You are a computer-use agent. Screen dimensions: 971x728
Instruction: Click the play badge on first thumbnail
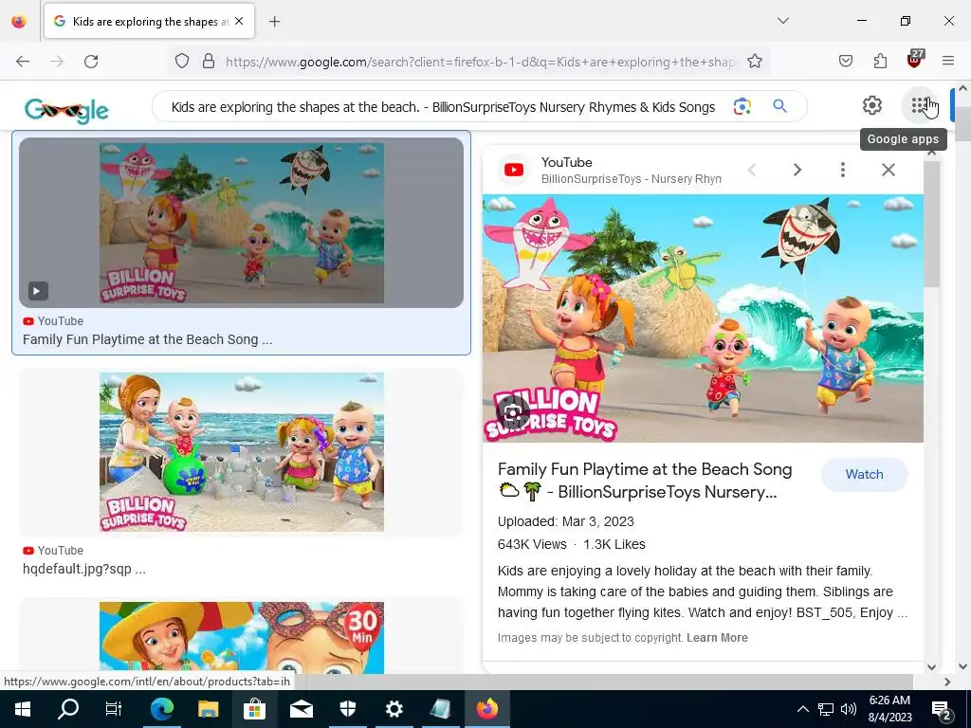[x=38, y=290]
